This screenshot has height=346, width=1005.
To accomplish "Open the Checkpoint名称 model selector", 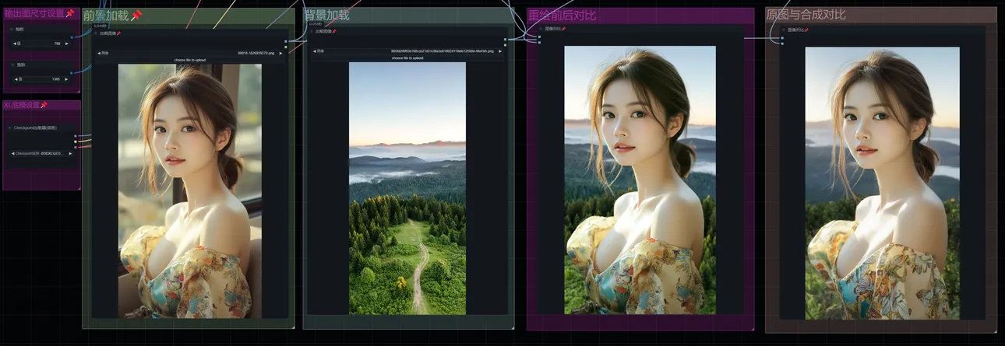I will [x=41, y=153].
